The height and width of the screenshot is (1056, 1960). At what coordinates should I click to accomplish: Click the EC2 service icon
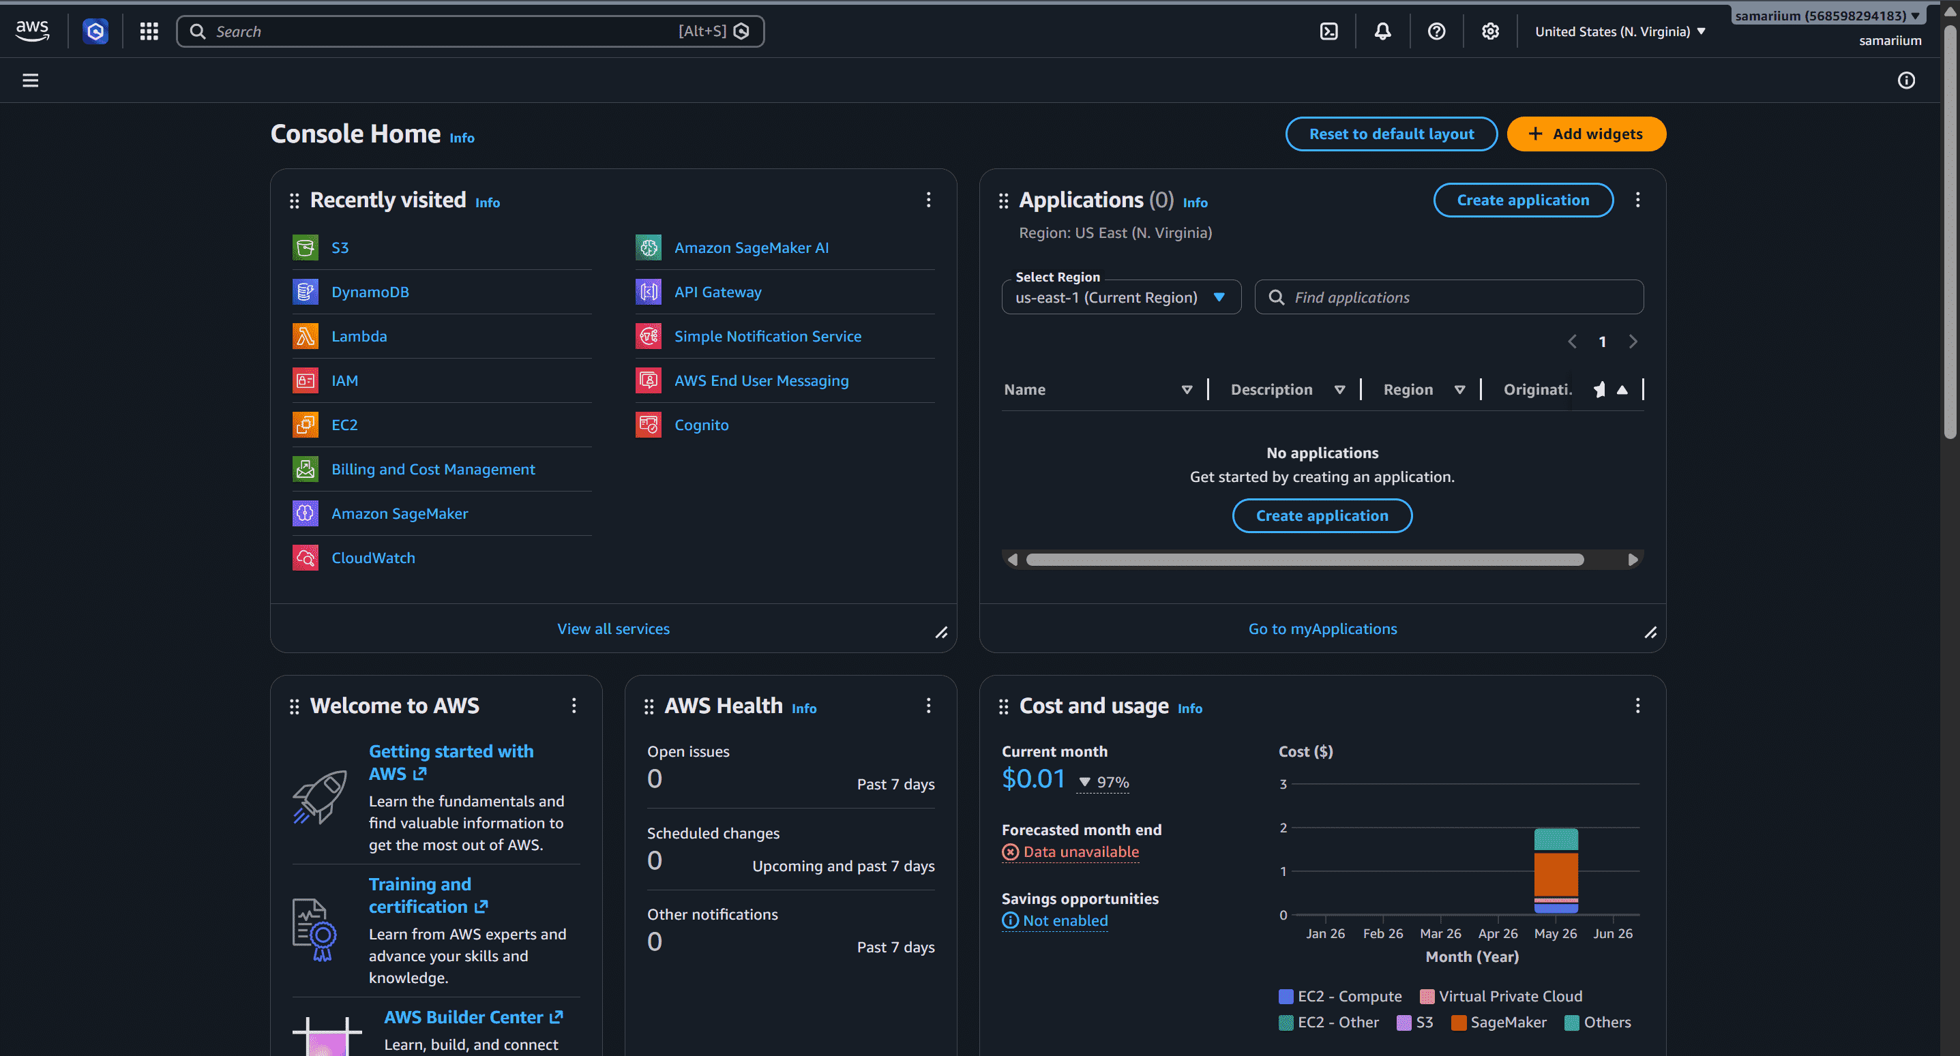(306, 425)
